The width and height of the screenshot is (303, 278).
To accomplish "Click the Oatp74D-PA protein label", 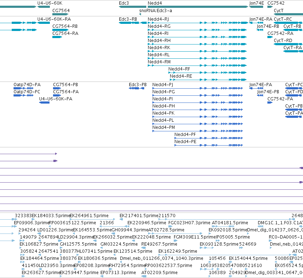I will 27,85.
